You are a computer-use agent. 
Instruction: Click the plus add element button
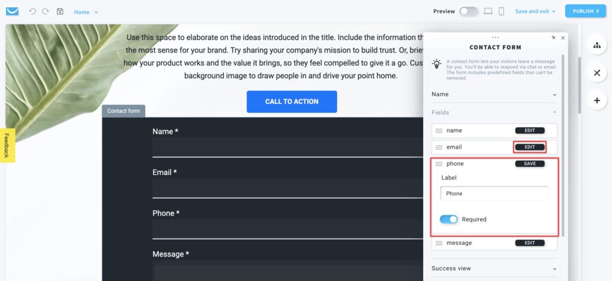[x=597, y=101]
